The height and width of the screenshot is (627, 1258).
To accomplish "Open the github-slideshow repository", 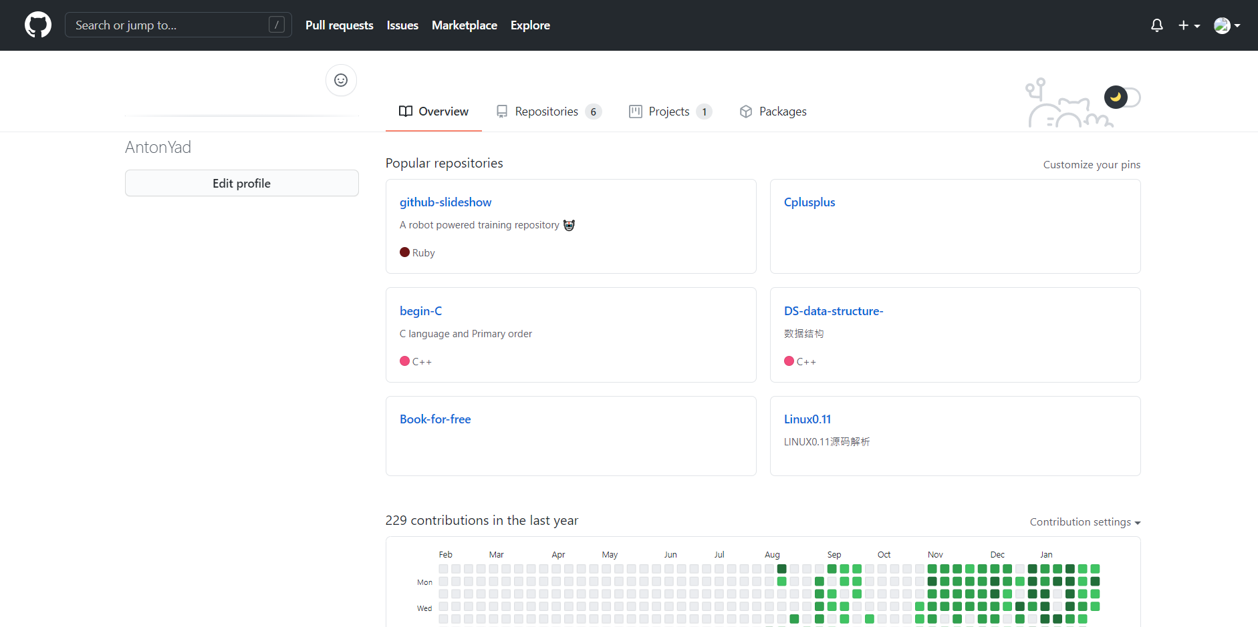I will tap(445, 202).
